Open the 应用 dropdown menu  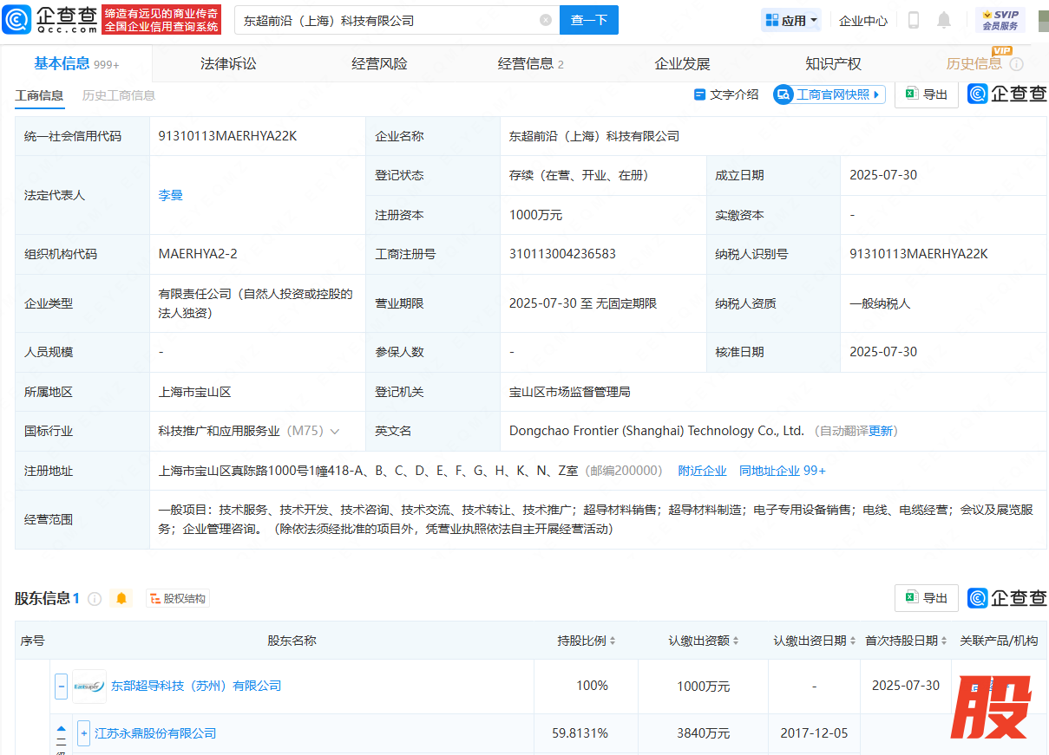(x=790, y=20)
